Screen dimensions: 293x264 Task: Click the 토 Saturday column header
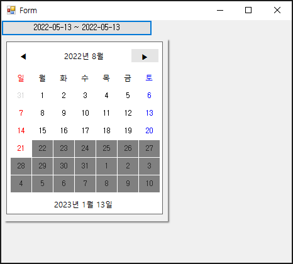point(149,78)
